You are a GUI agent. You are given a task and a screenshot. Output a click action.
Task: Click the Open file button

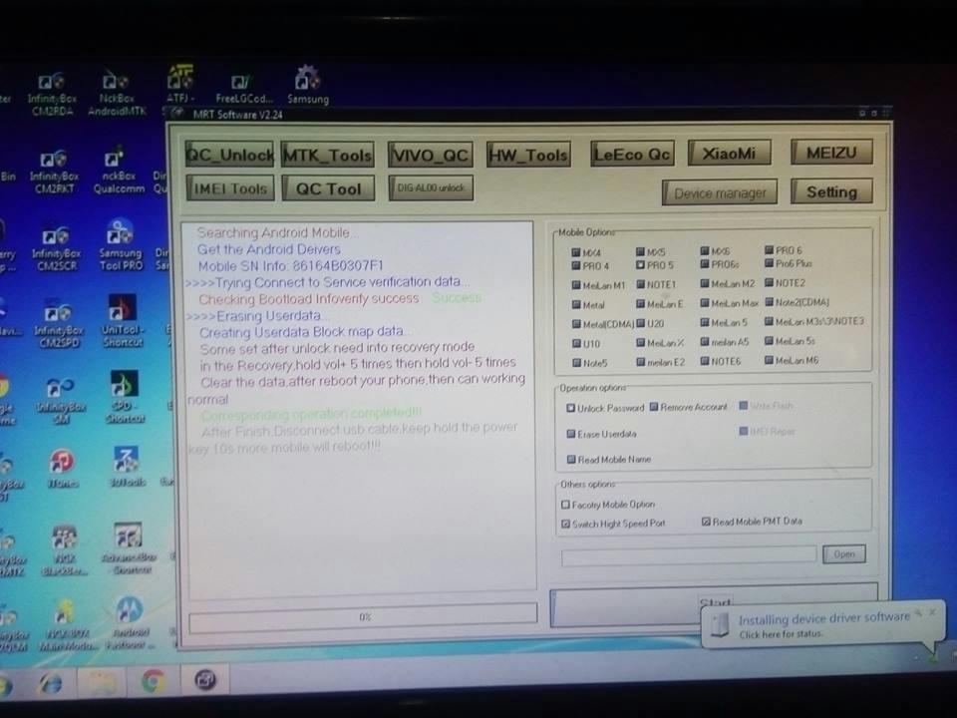843,553
